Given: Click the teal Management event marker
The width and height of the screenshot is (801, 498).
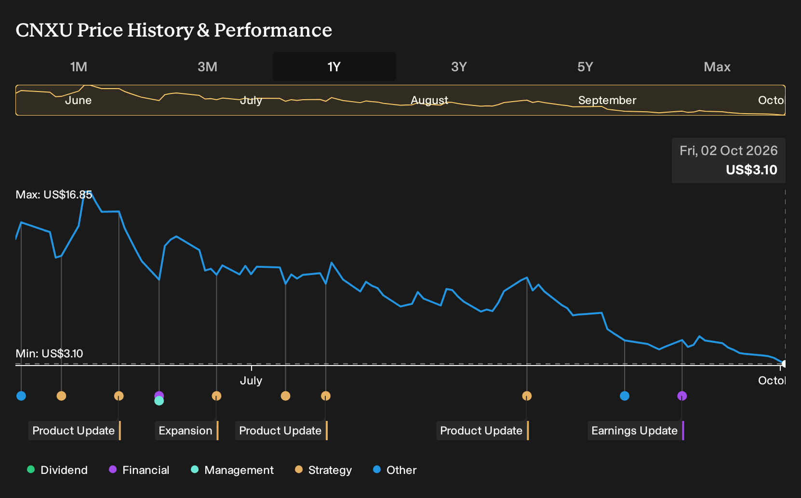Looking at the screenshot, I should pyautogui.click(x=159, y=401).
